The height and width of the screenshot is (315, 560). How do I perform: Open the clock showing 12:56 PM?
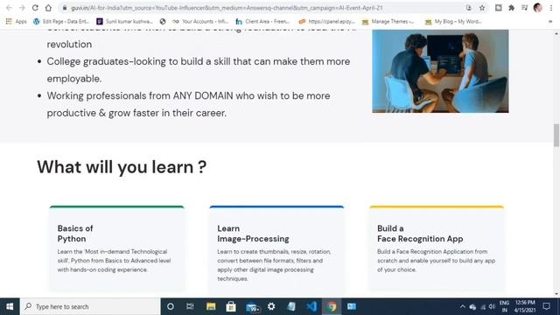click(x=525, y=306)
